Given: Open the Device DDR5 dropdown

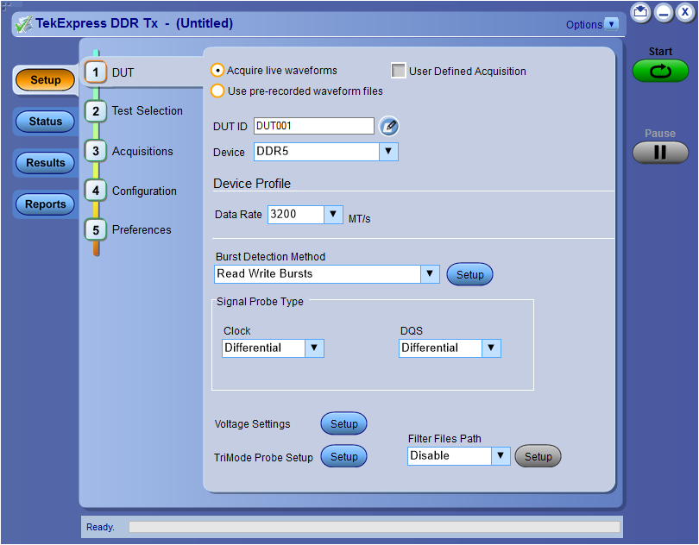Looking at the screenshot, I should click(388, 152).
